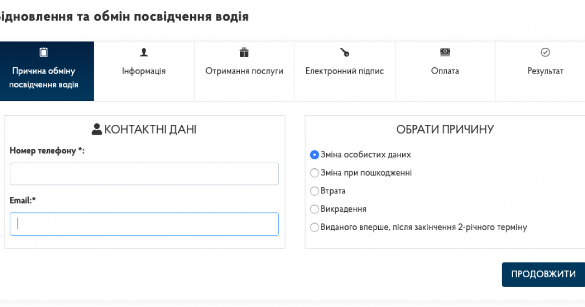Click the КОНТАКТНІ ДАНІ heading text

point(150,130)
